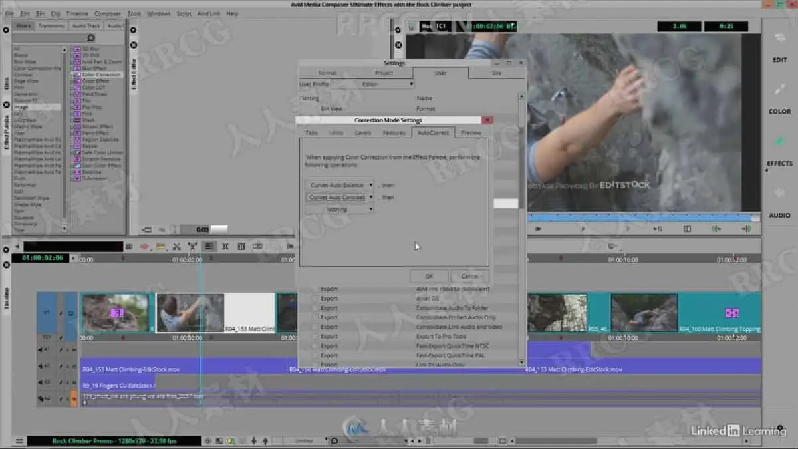The width and height of the screenshot is (798, 449).
Task: Open Curves Auto Balance dropdown
Action: (x=339, y=185)
